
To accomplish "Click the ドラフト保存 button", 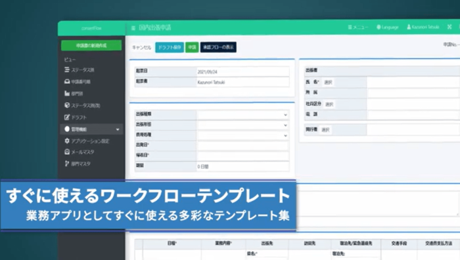I will [x=170, y=47].
